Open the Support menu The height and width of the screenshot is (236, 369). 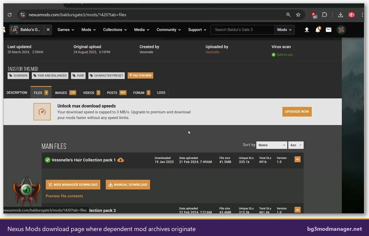click(x=197, y=30)
